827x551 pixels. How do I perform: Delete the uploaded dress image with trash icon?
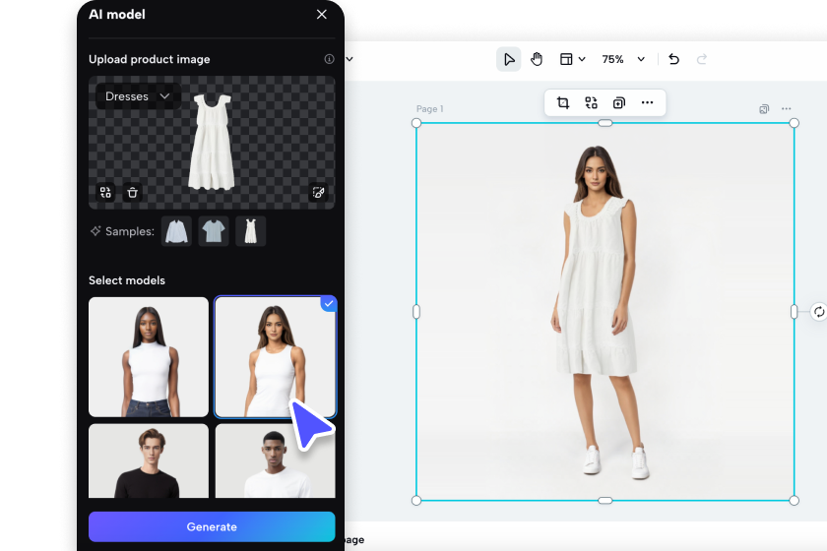[132, 193]
